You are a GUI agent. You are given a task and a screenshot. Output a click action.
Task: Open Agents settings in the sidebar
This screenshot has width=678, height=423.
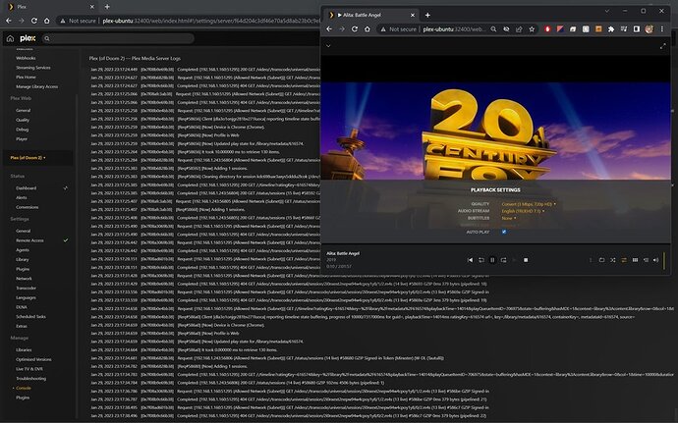[23, 249]
